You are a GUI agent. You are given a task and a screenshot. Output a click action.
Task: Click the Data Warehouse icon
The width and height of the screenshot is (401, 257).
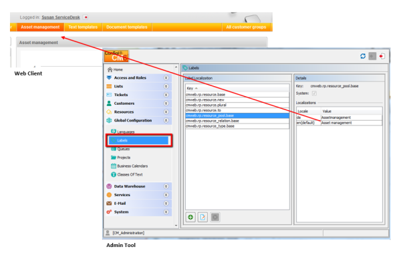point(109,186)
